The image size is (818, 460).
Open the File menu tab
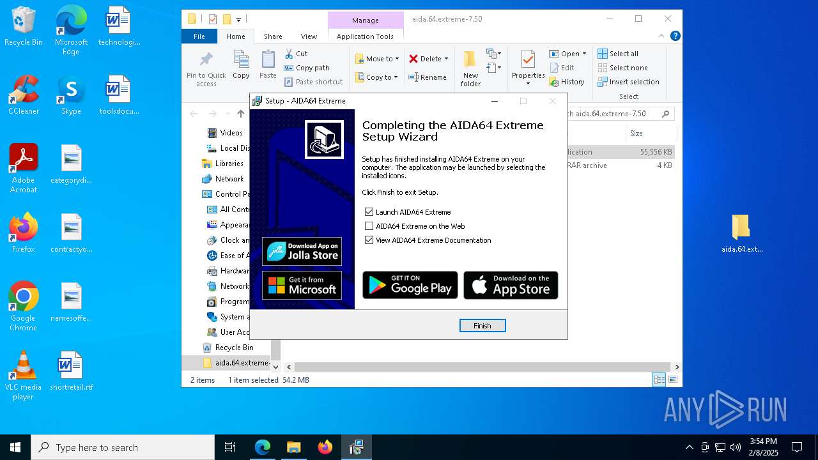tap(199, 36)
